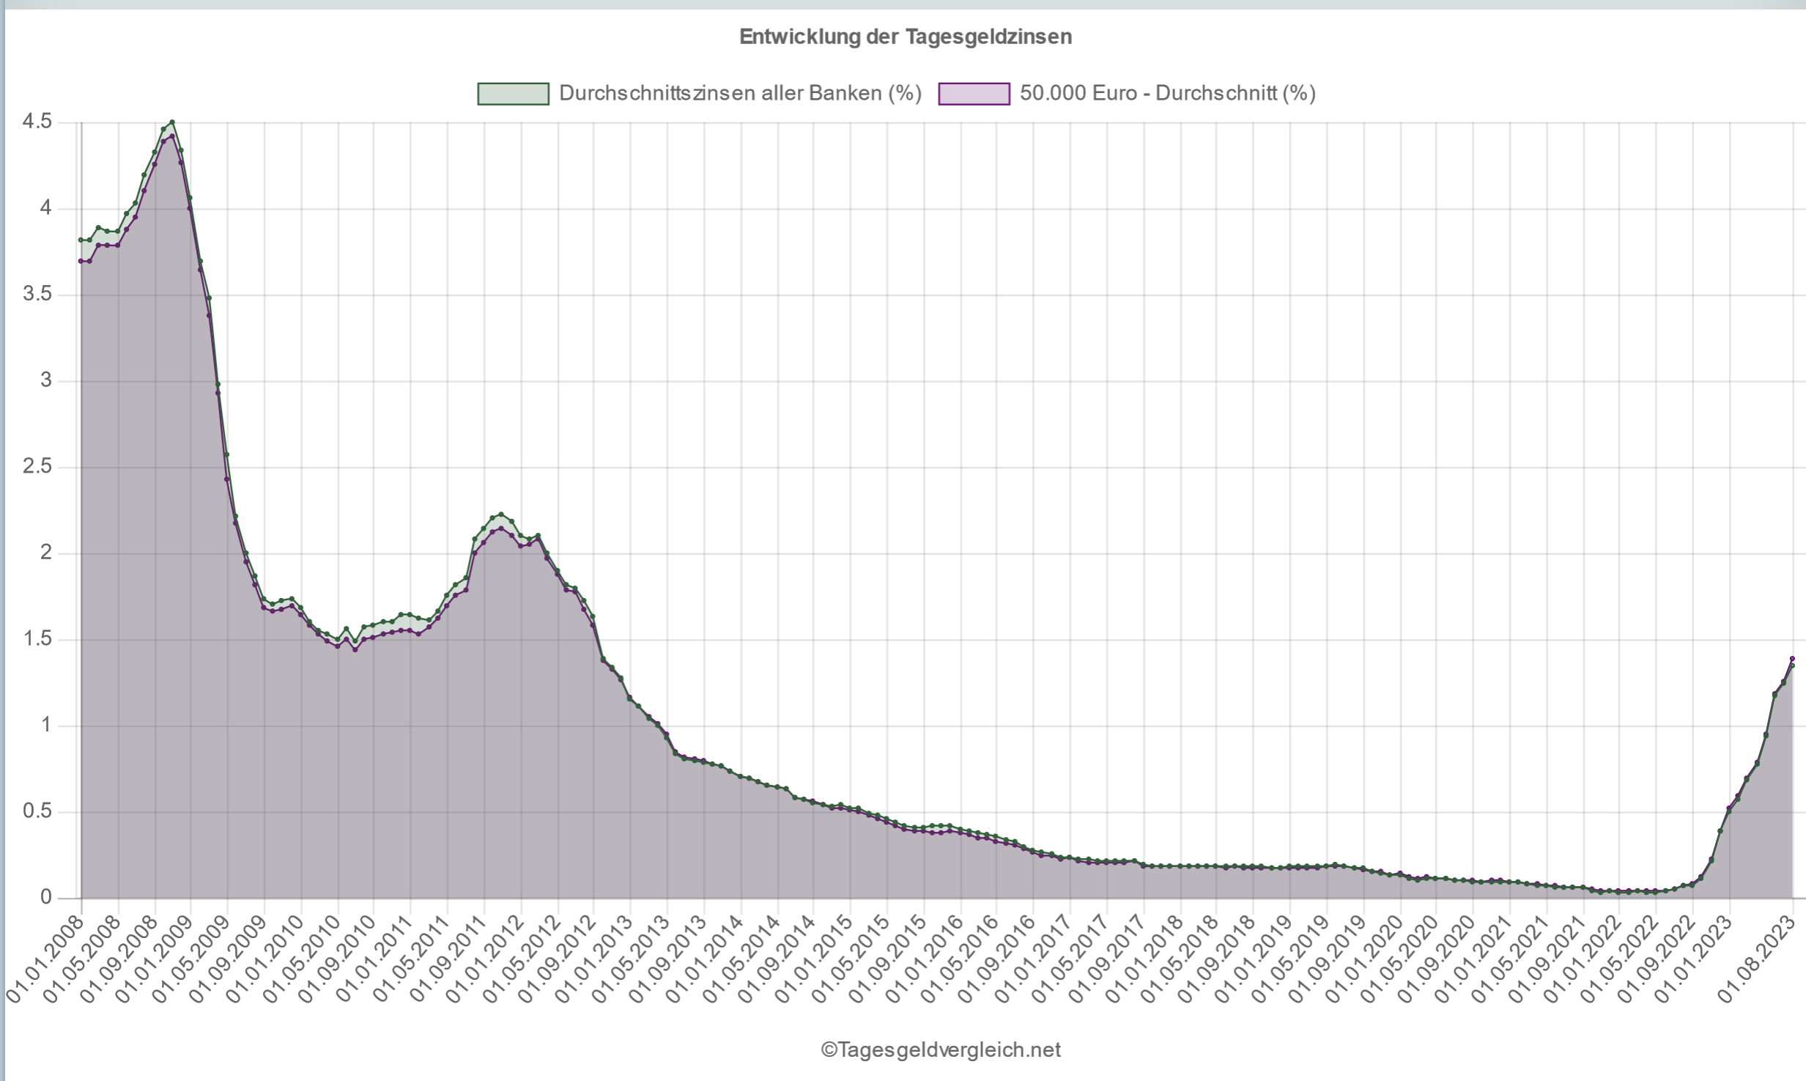The image size is (1806, 1081).
Task: Toggle the '50.000 Euro - Durchschnitt (%)' legend label
Action: (x=1168, y=93)
